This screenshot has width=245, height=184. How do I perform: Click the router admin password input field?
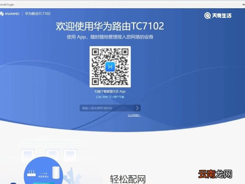(x=107, y=108)
